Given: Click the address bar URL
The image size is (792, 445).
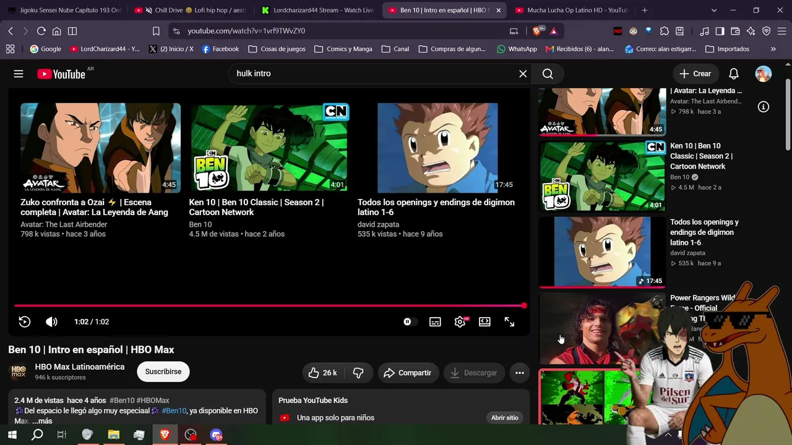Looking at the screenshot, I should 246,31.
